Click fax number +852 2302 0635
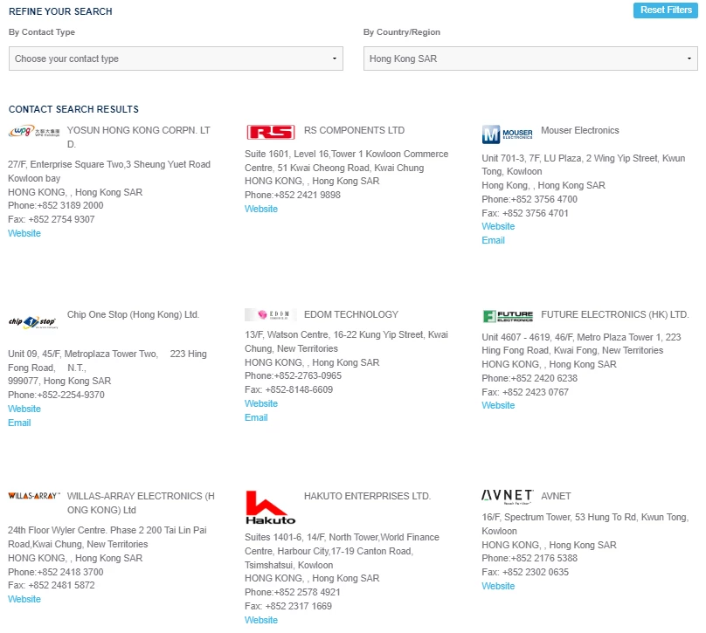The image size is (706, 633). (x=536, y=572)
